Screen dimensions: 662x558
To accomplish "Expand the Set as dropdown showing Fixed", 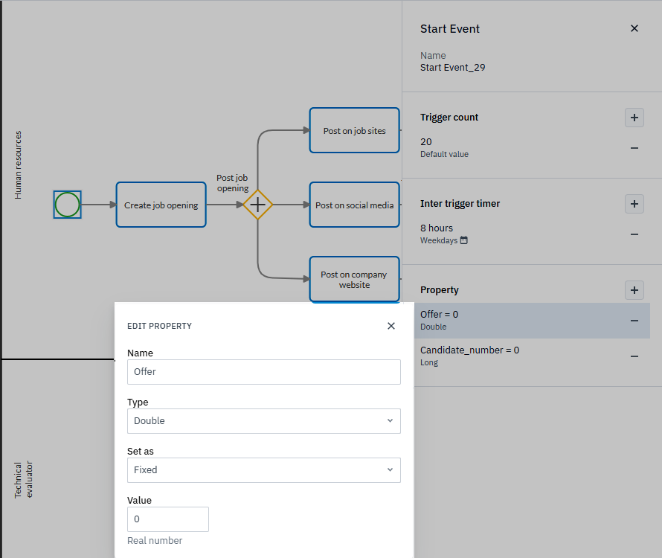I will 263,470.
